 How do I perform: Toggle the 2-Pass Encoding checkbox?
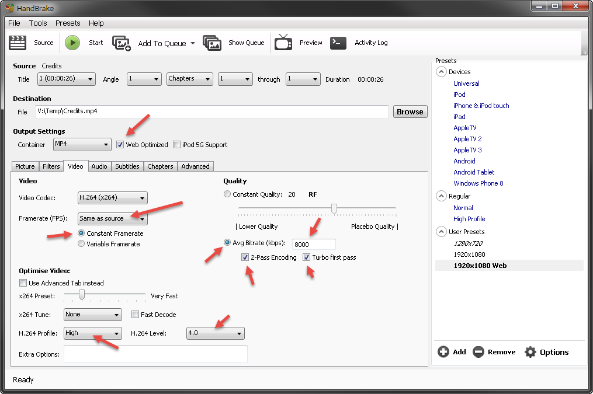click(x=245, y=257)
